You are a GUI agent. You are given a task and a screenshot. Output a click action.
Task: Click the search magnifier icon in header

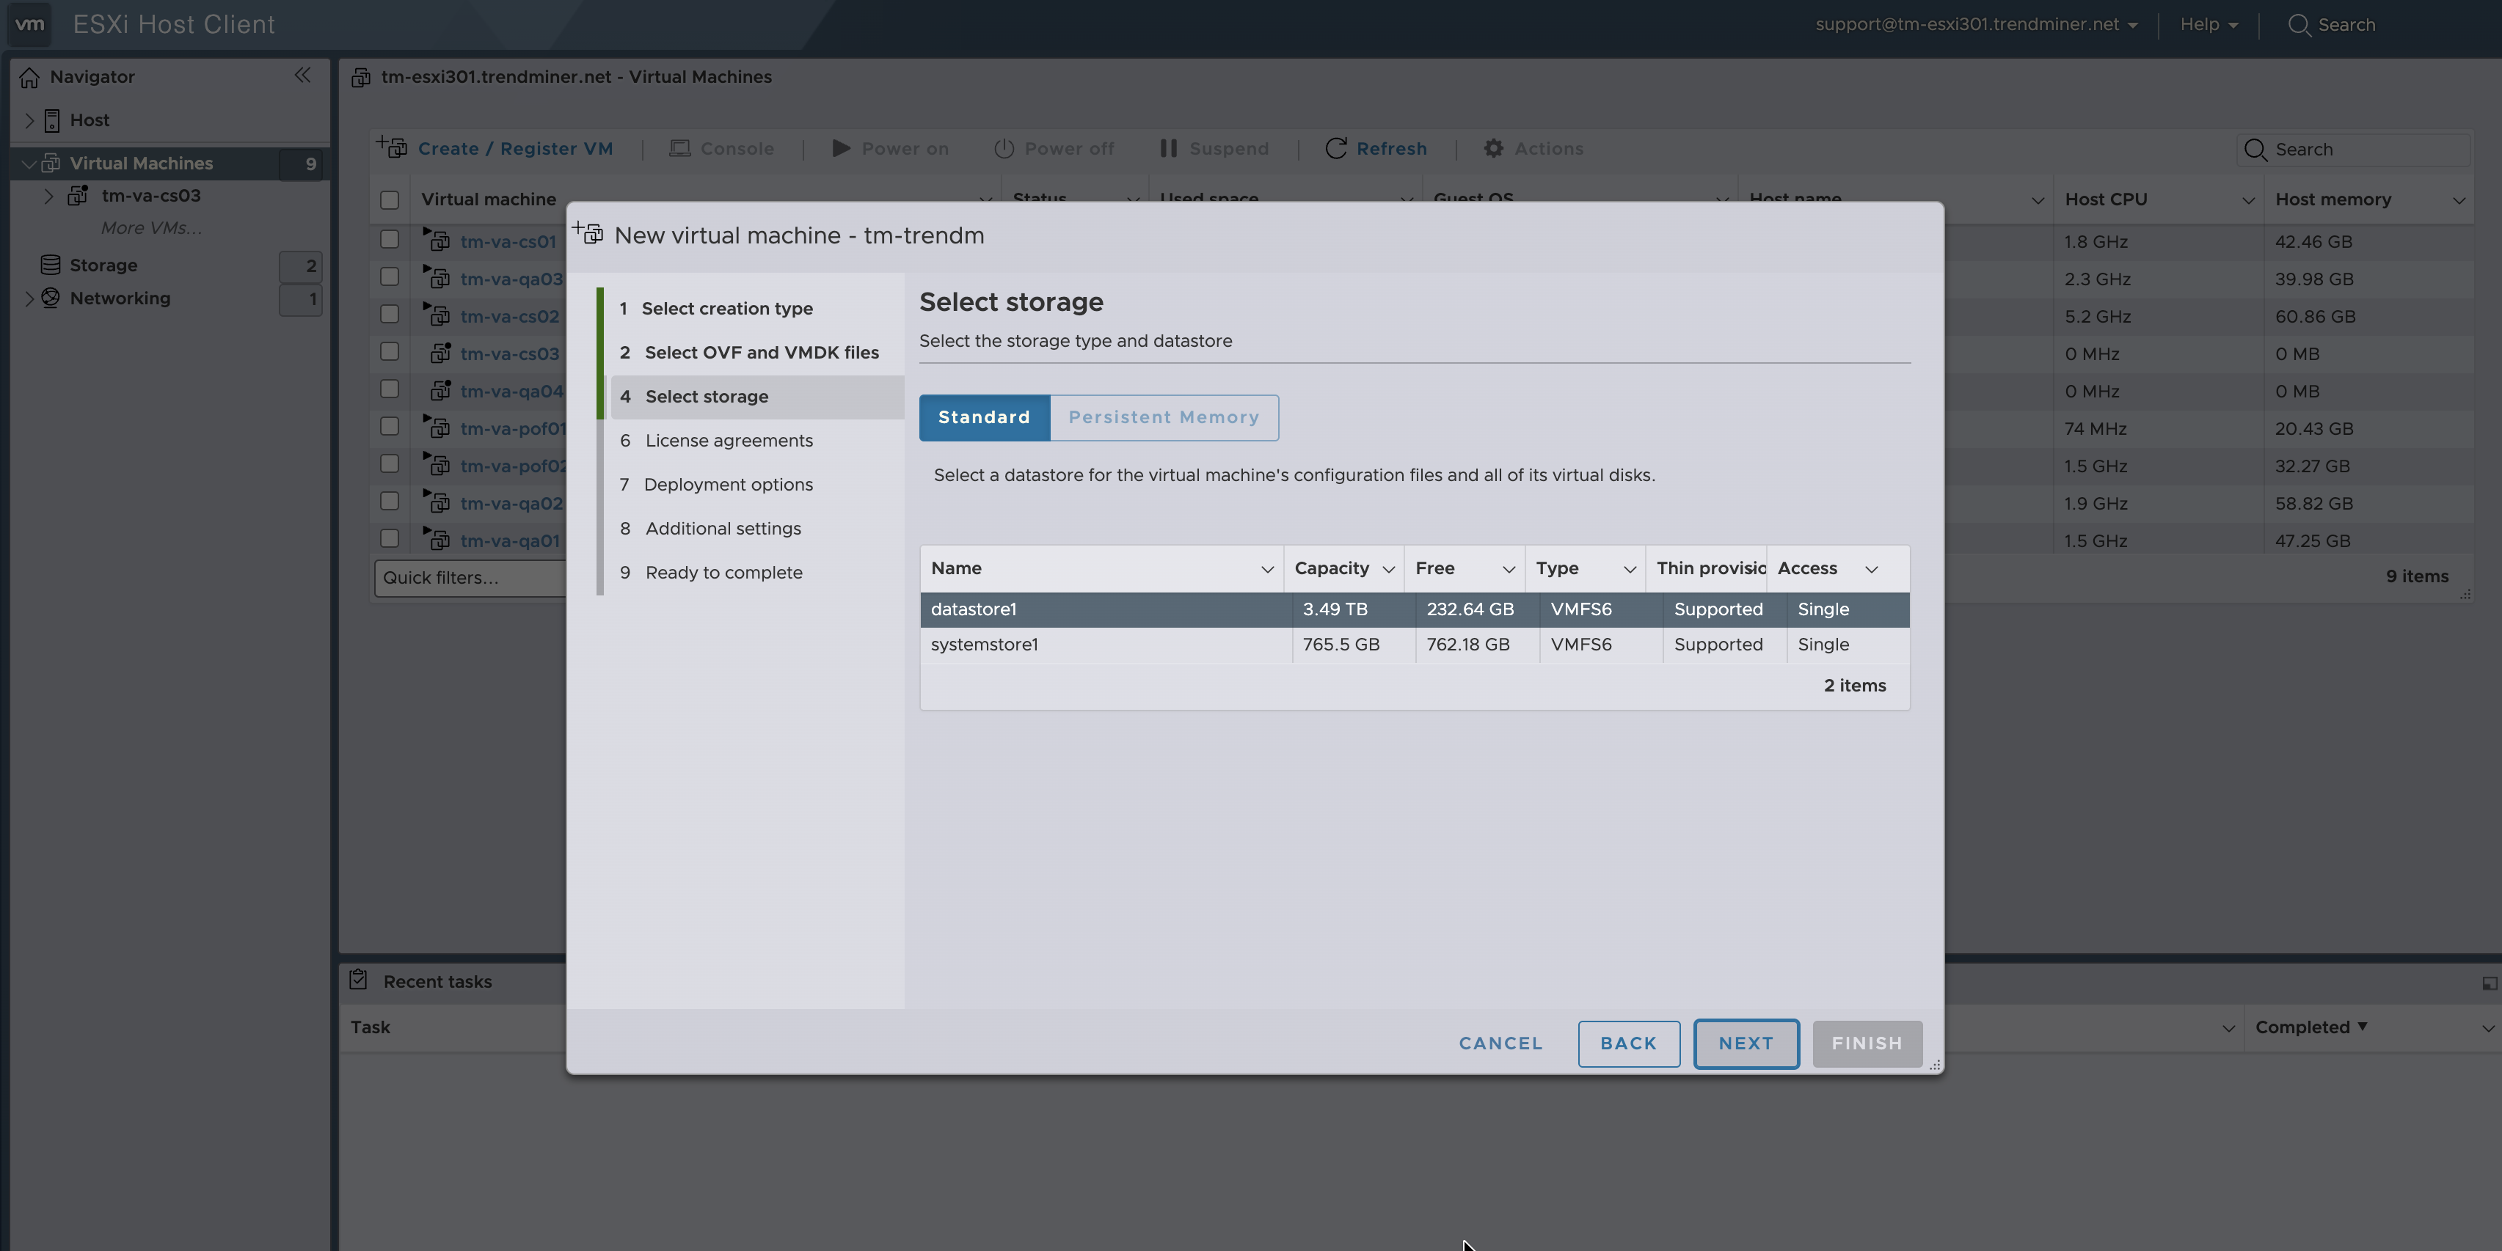pos(2298,25)
